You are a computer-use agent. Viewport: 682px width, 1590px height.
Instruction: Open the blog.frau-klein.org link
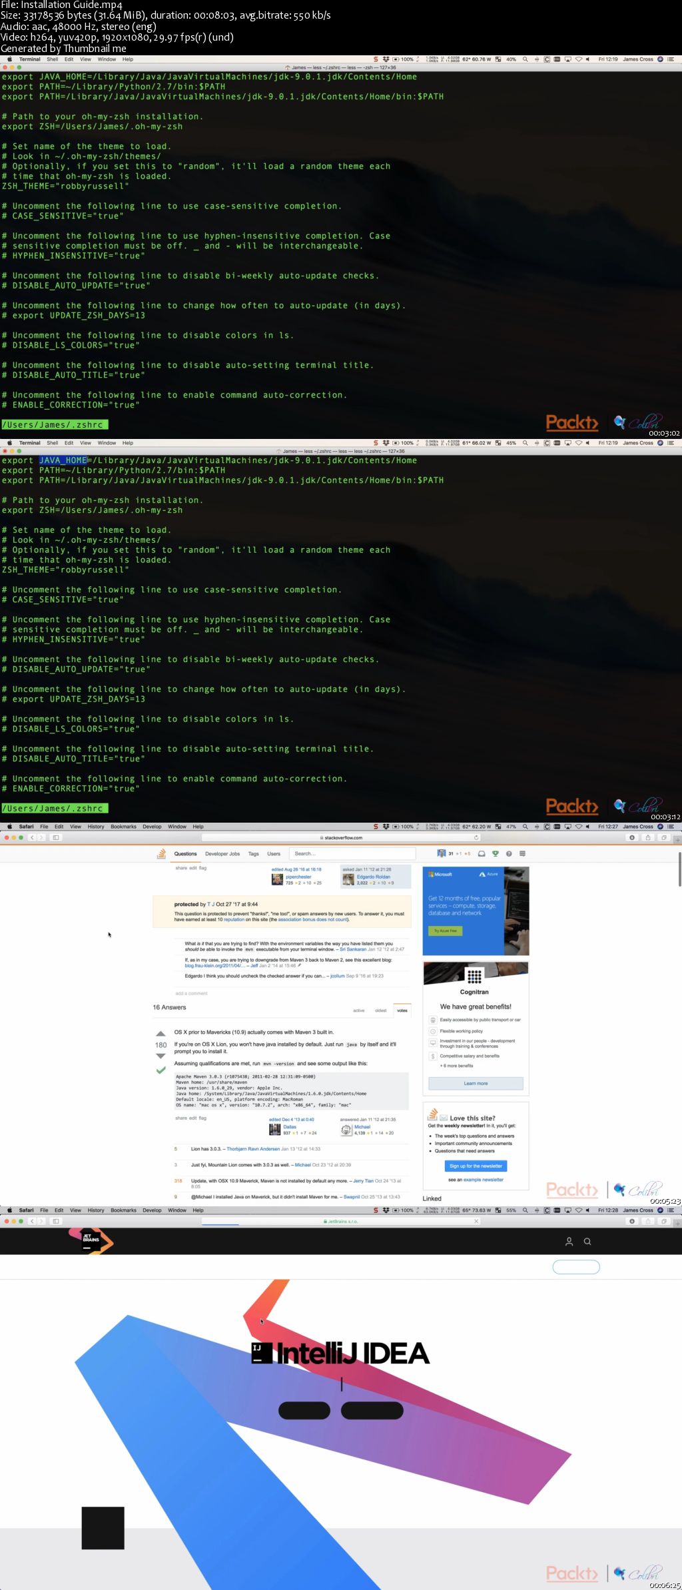point(214,965)
